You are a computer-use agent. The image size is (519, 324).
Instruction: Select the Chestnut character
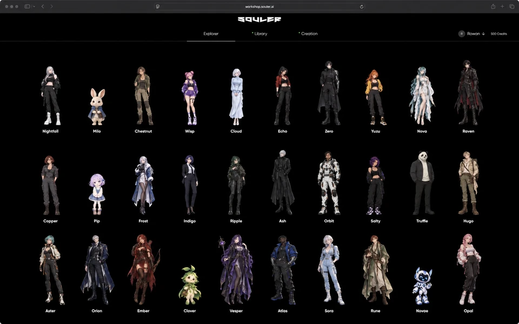click(143, 96)
